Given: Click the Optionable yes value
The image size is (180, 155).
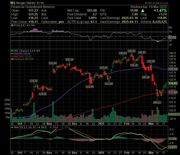Looking at the screenshot, I should (x=61, y=22).
